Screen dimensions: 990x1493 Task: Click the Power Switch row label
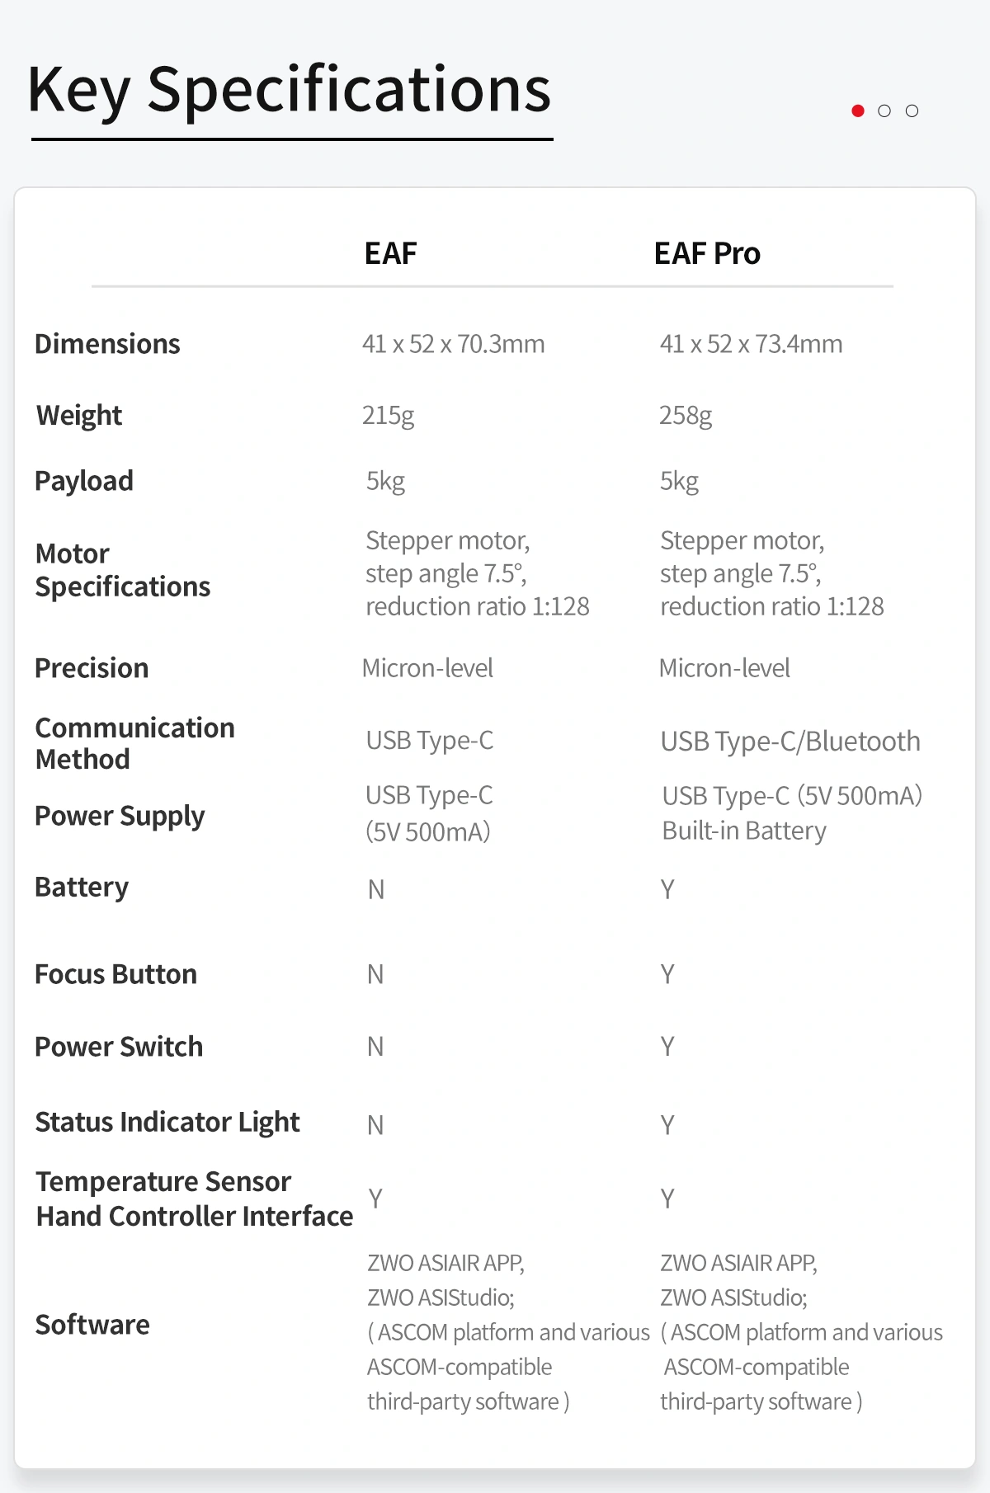(x=119, y=1047)
